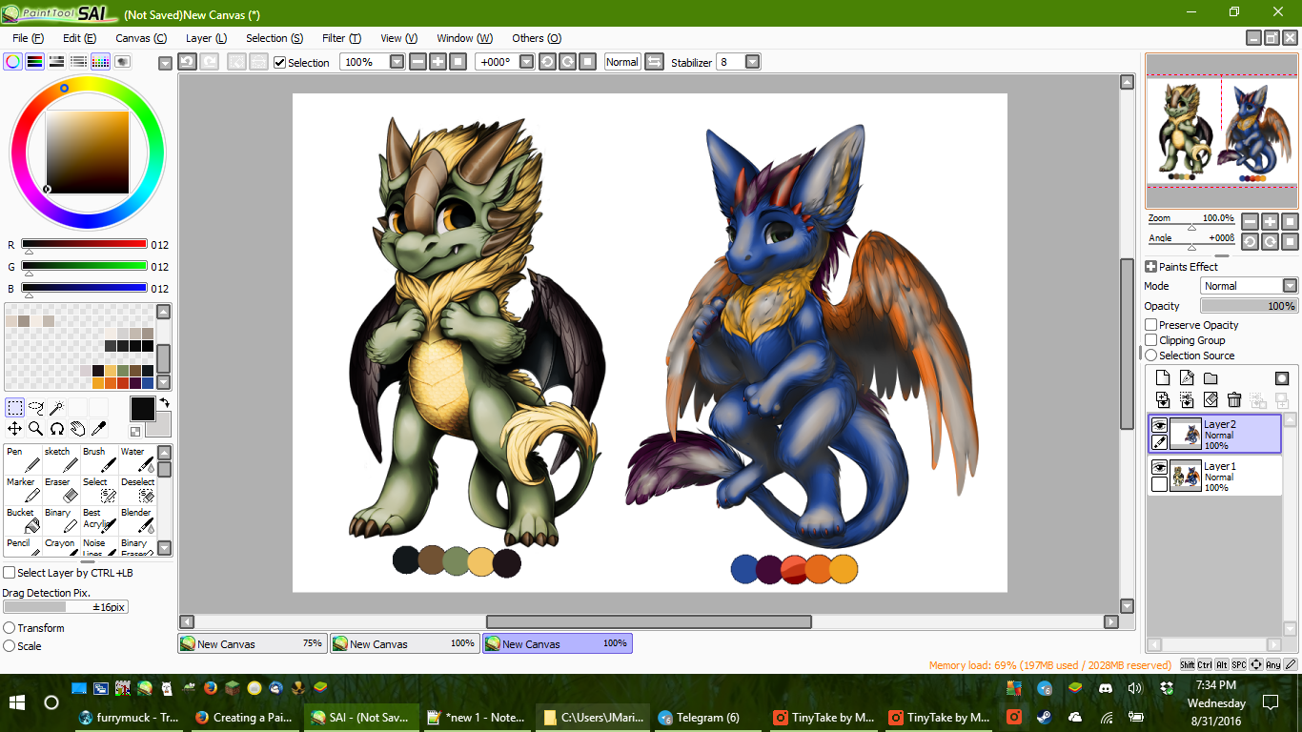Open the canvas zoom percentage dropdown
Image resolution: width=1302 pixels, height=732 pixels.
pyautogui.click(x=397, y=62)
